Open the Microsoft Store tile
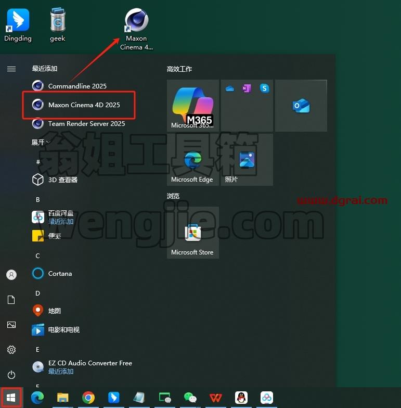The image size is (401, 408). (192, 232)
